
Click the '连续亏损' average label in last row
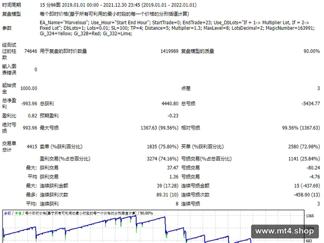pos(190,204)
